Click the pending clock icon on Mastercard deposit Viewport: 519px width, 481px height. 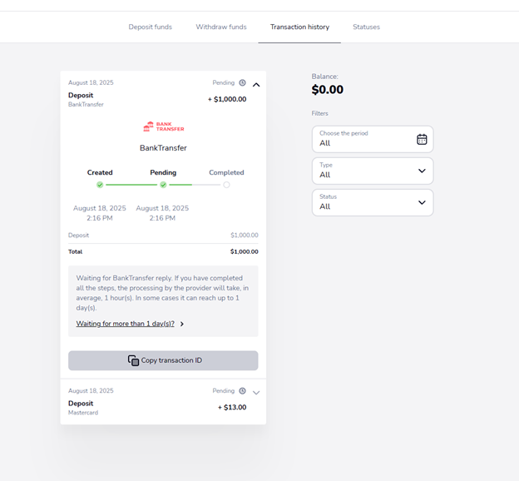tap(242, 391)
